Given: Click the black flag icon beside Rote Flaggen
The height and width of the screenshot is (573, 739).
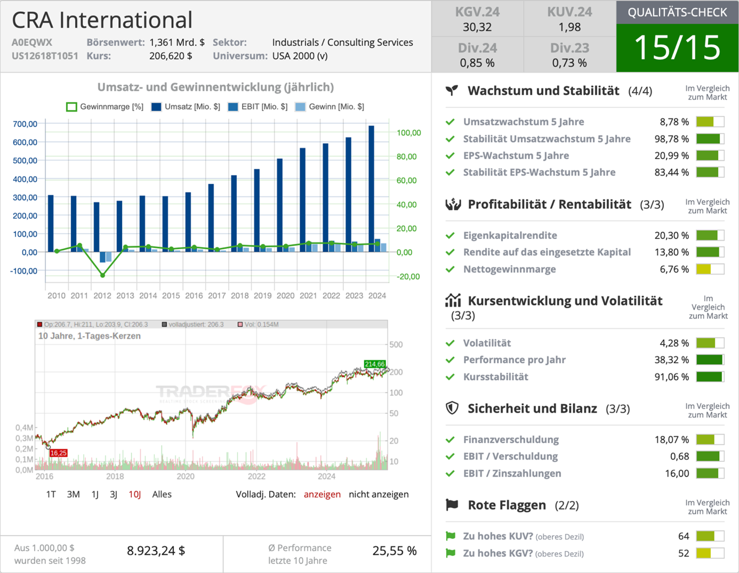Looking at the screenshot, I should (452, 504).
